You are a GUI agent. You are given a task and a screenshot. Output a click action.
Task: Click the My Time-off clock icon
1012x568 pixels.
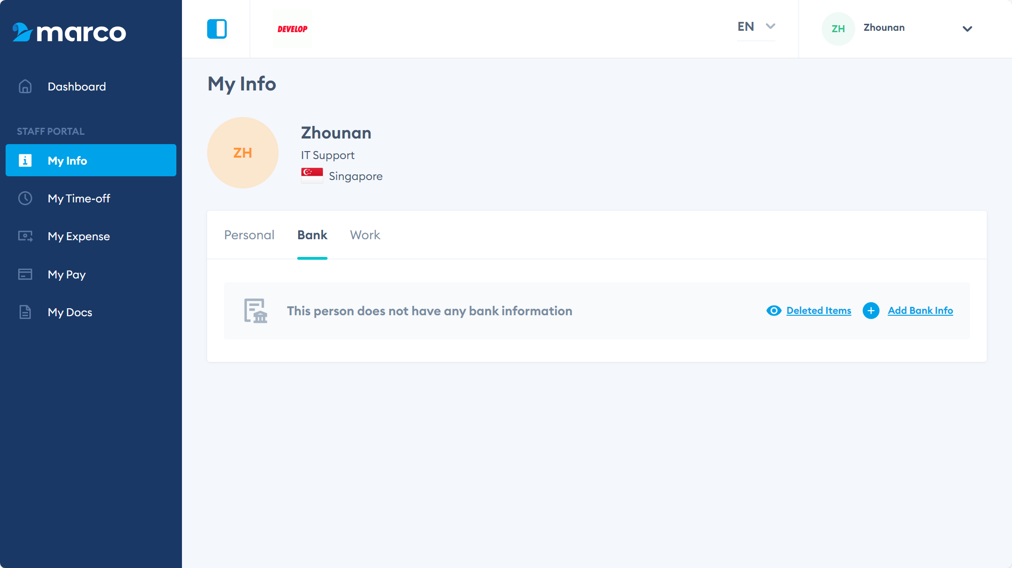(25, 199)
